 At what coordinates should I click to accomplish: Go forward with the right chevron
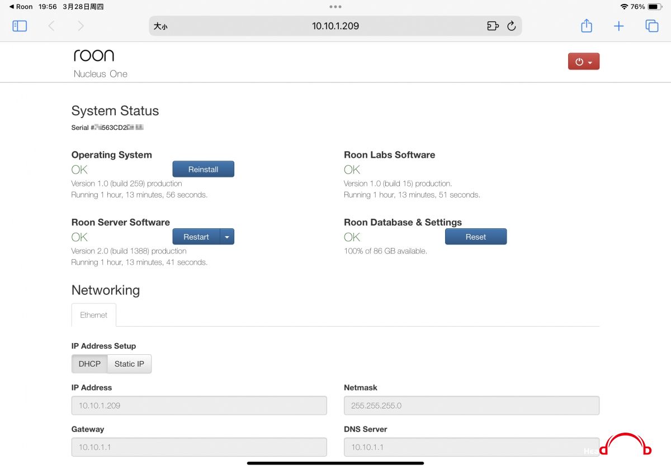coord(81,26)
